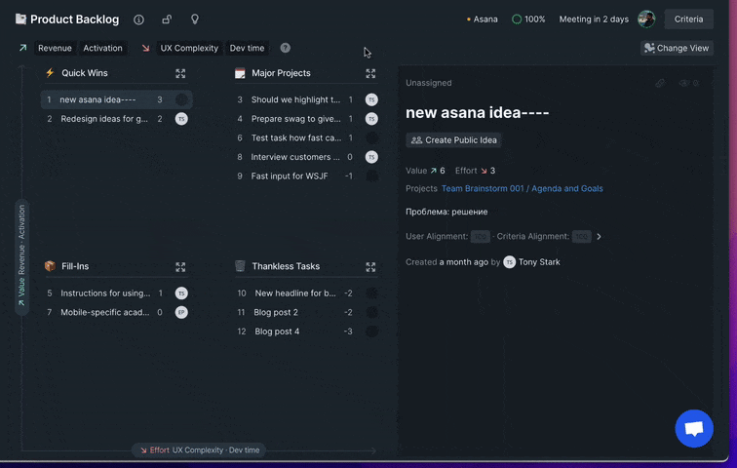The height and width of the screenshot is (468, 737).
Task: Toggle the eye watchers icon in idea panel
Action: click(x=684, y=84)
